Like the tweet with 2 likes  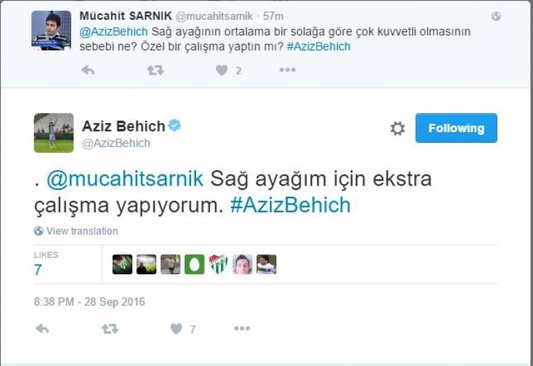pyautogui.click(x=222, y=70)
